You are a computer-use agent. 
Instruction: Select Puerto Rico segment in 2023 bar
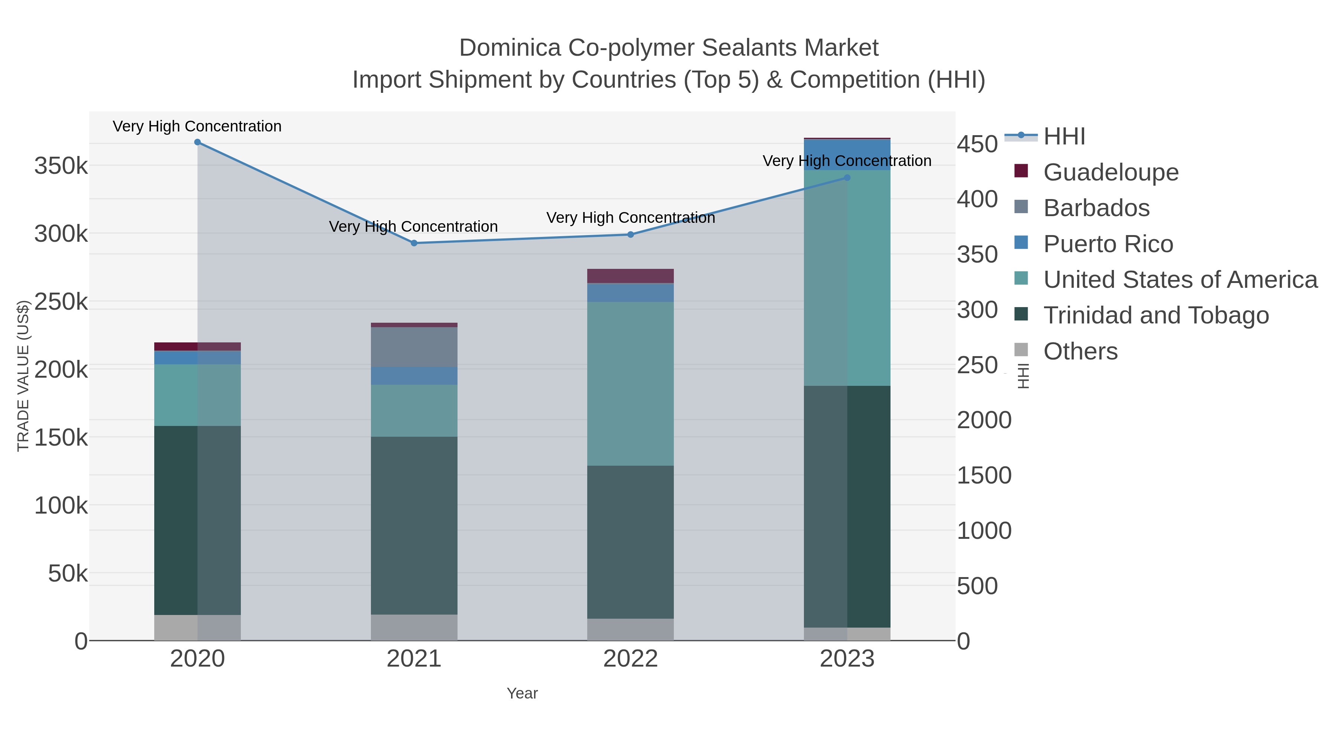pyautogui.click(x=847, y=154)
